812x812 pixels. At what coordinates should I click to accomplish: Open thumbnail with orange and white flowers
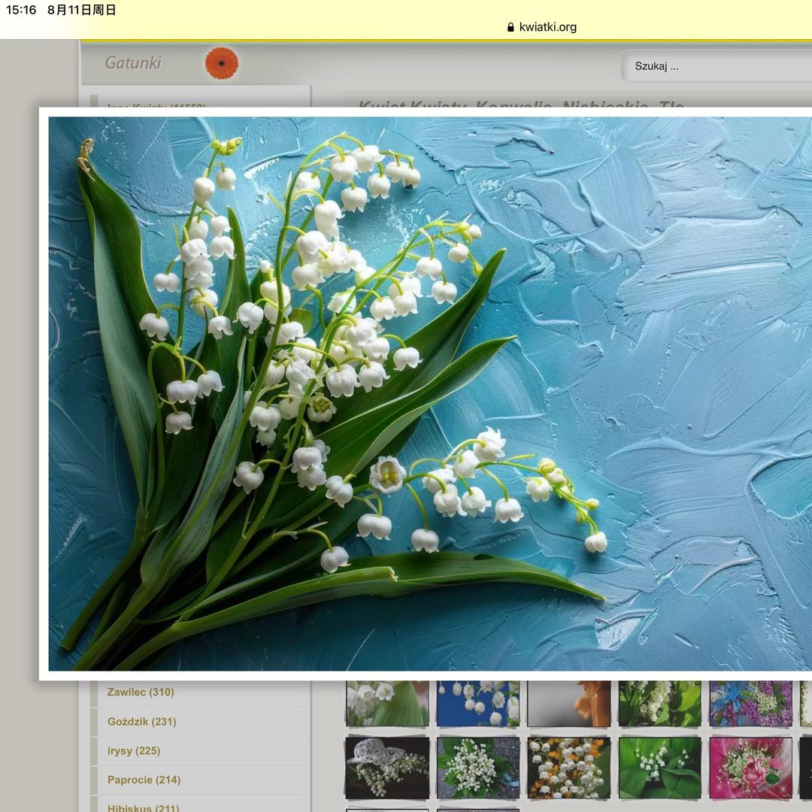[569, 768]
